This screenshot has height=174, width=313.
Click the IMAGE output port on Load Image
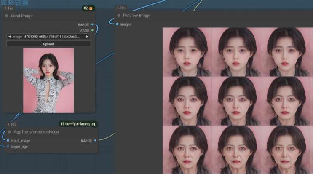[93, 24]
